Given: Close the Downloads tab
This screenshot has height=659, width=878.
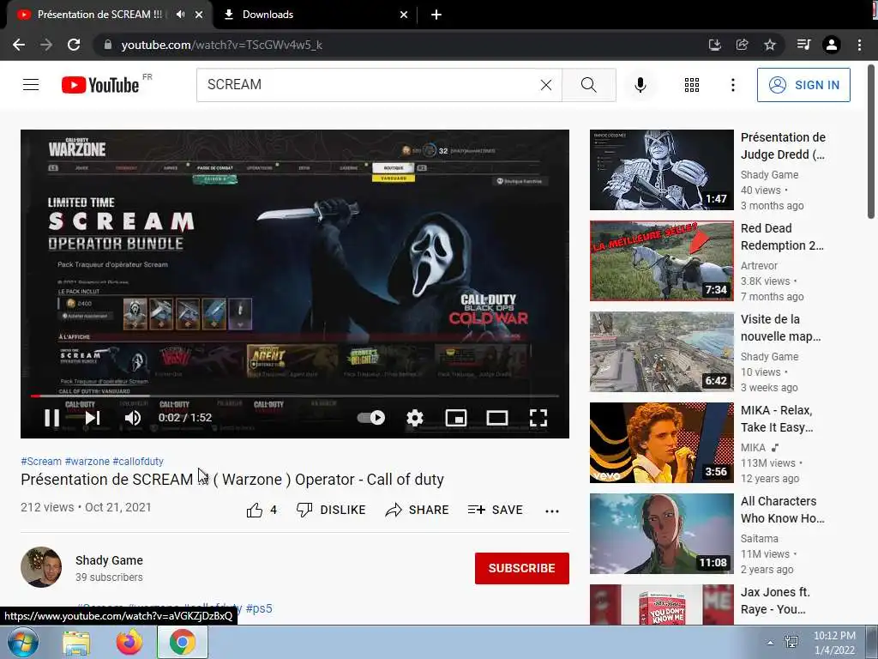Looking at the screenshot, I should pos(404,15).
